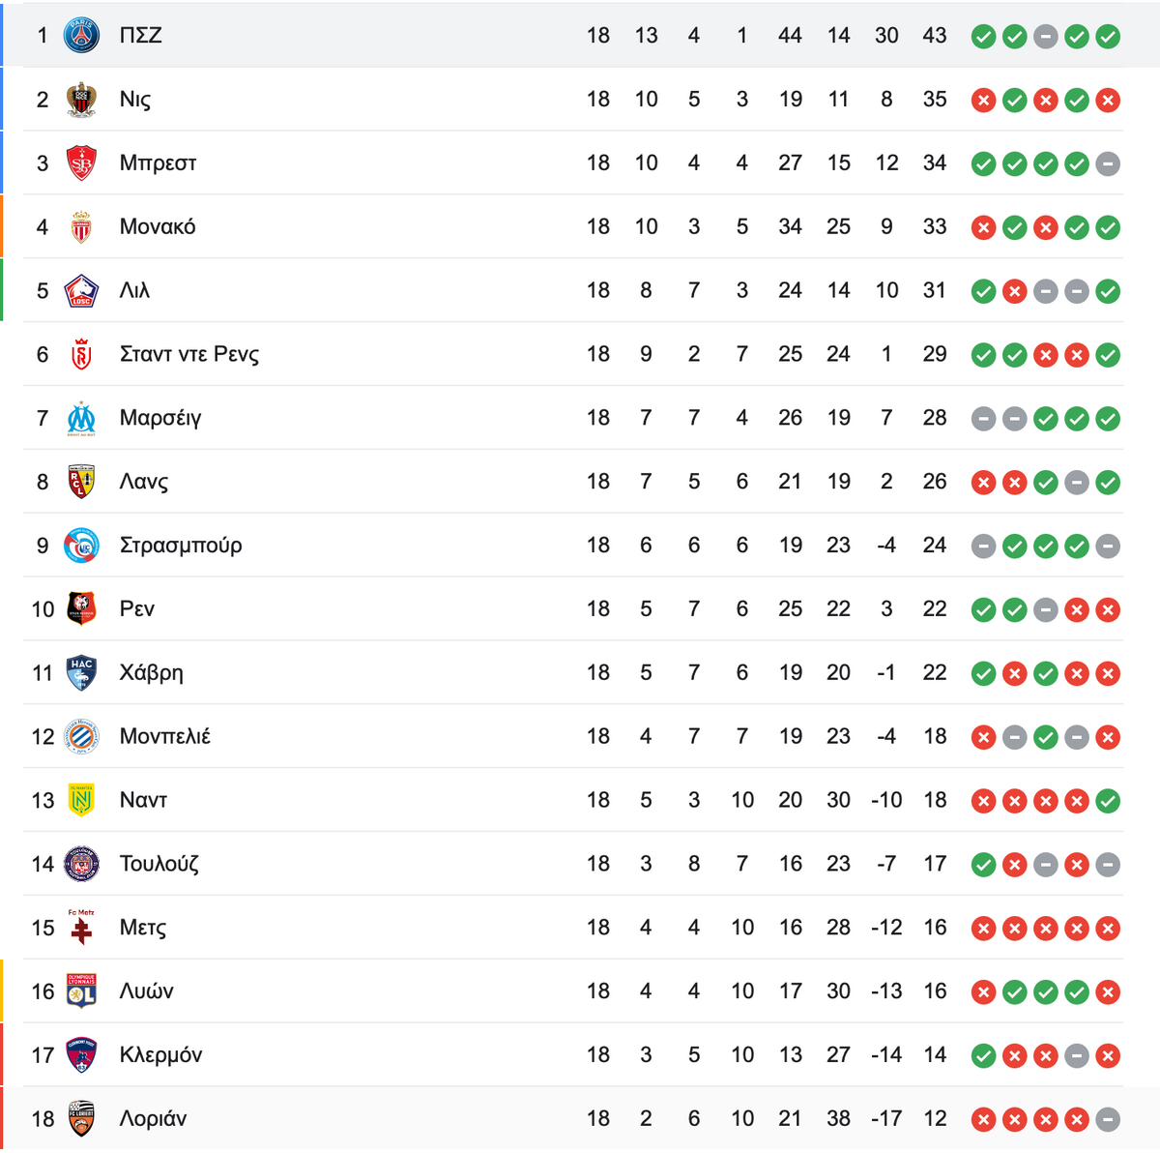Open the Σταντ ντε Ρενς team link

click(x=189, y=354)
